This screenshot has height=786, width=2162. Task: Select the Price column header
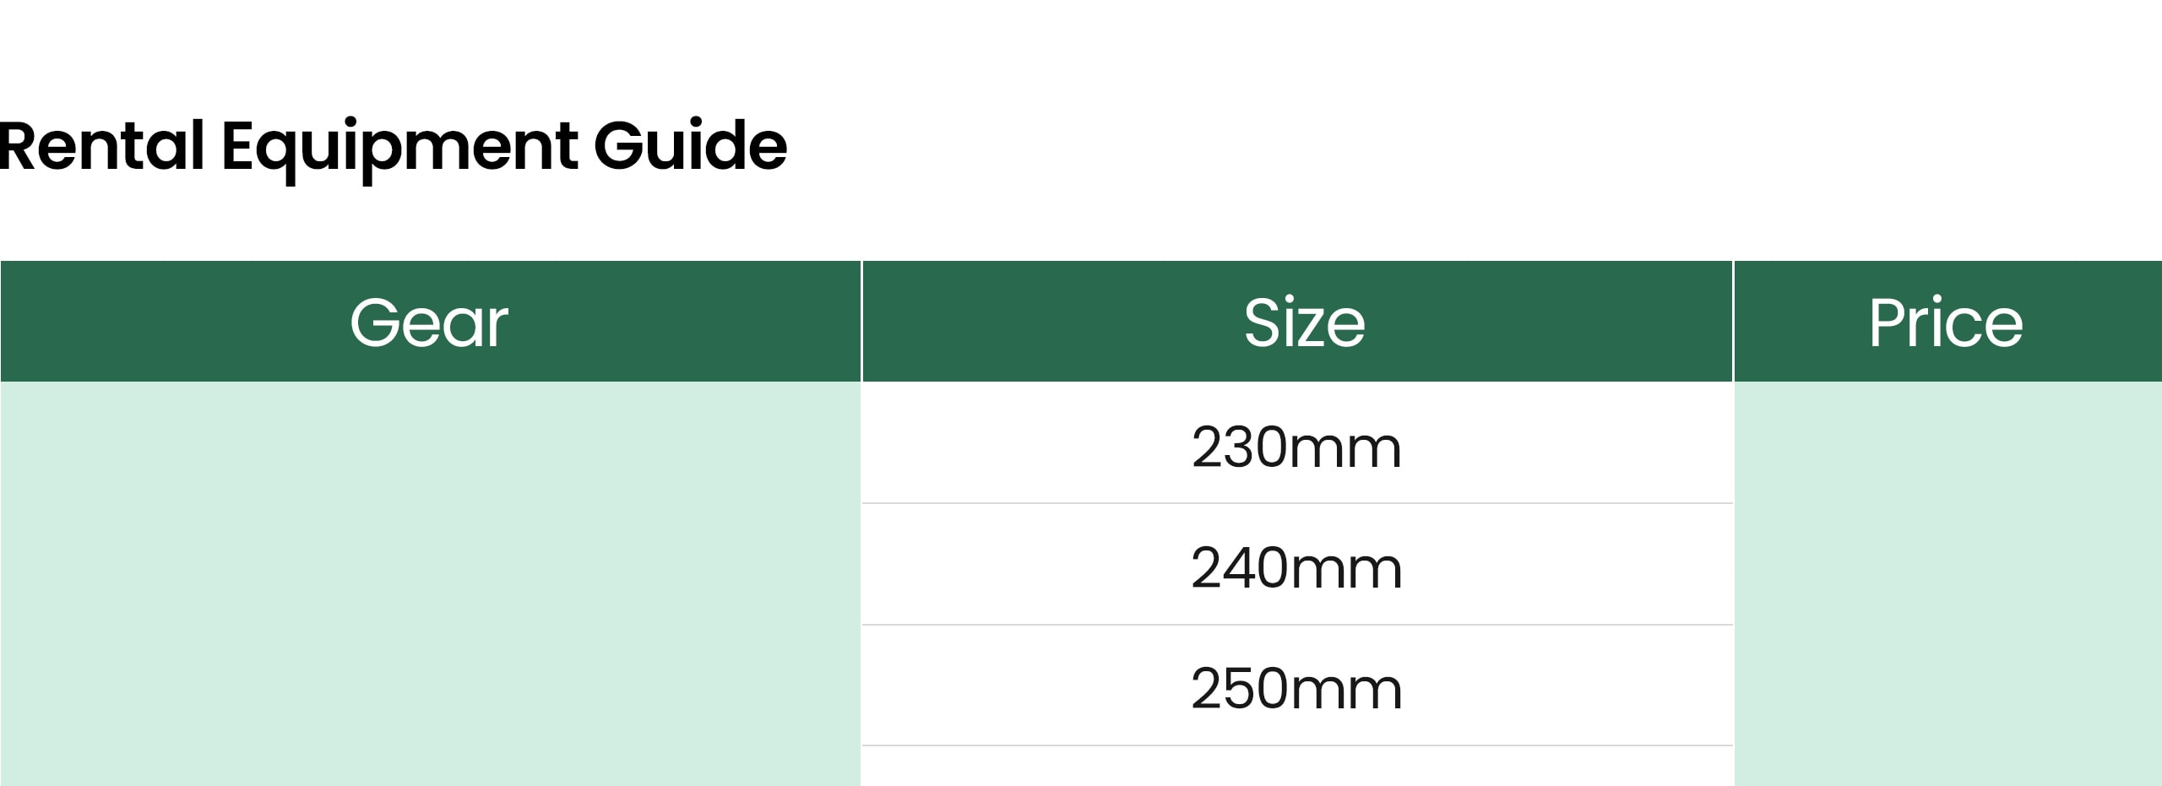[x=1947, y=322]
